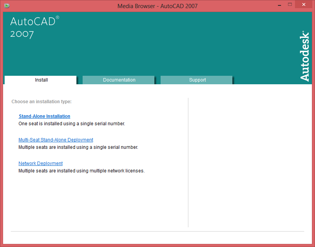Click the Media Browser title bar app icon
Image resolution: width=315 pixels, height=247 pixels.
tap(7, 6)
